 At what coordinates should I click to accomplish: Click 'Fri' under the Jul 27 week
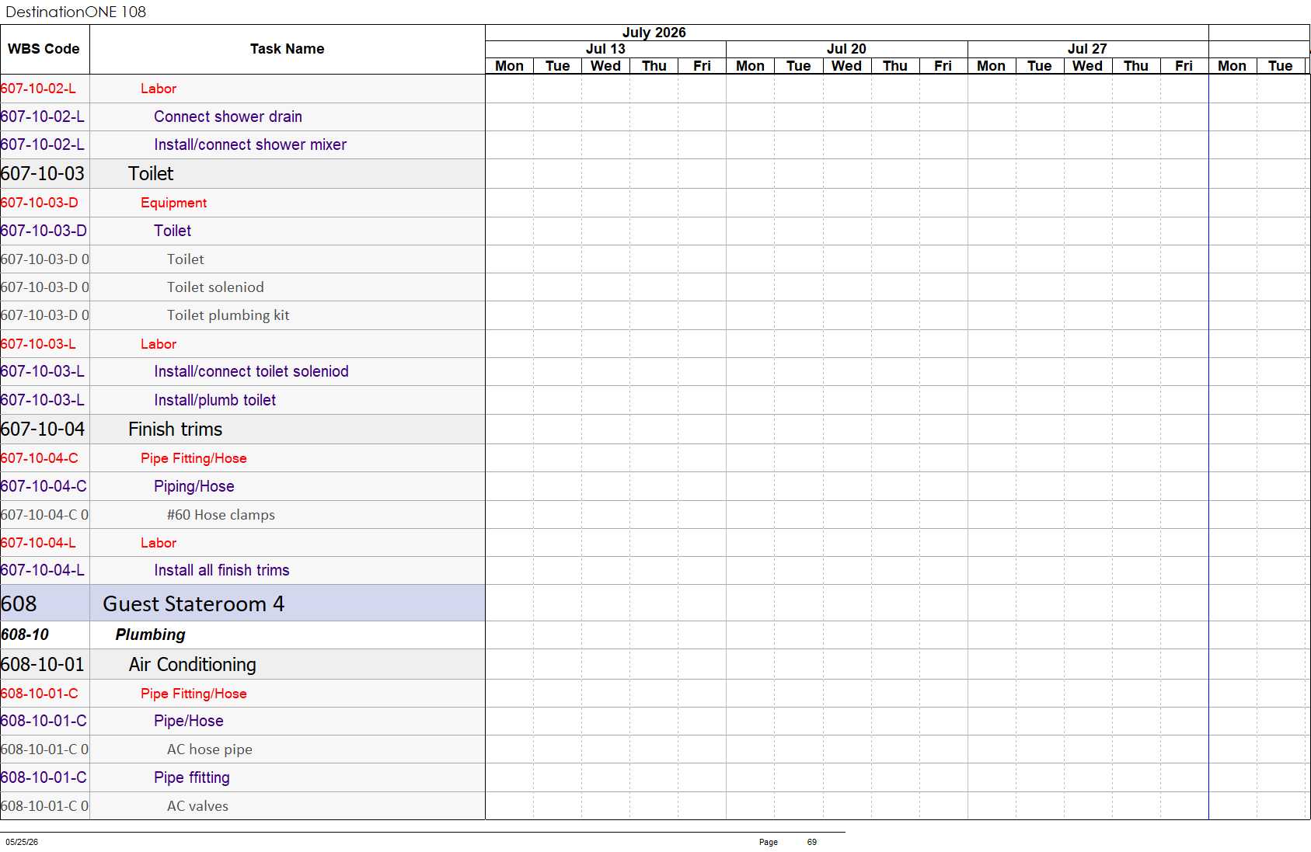coord(1184,66)
